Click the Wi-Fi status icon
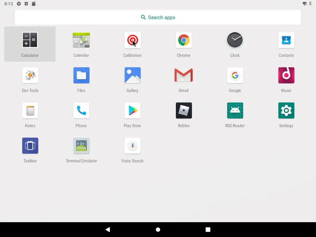 click(305, 4)
